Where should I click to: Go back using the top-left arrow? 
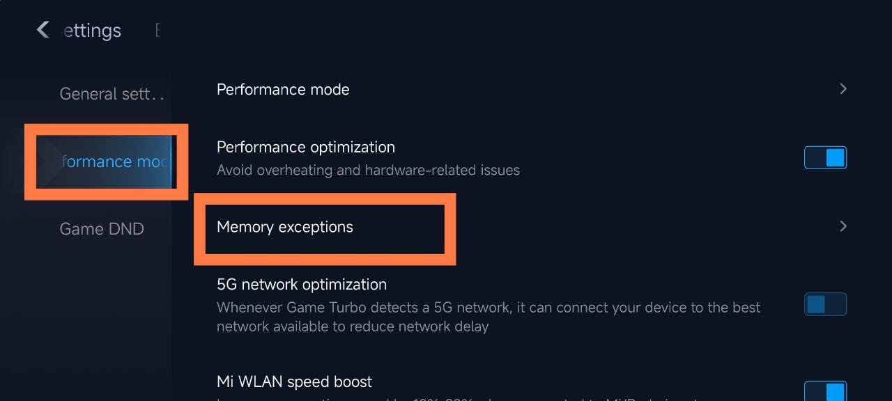point(43,30)
